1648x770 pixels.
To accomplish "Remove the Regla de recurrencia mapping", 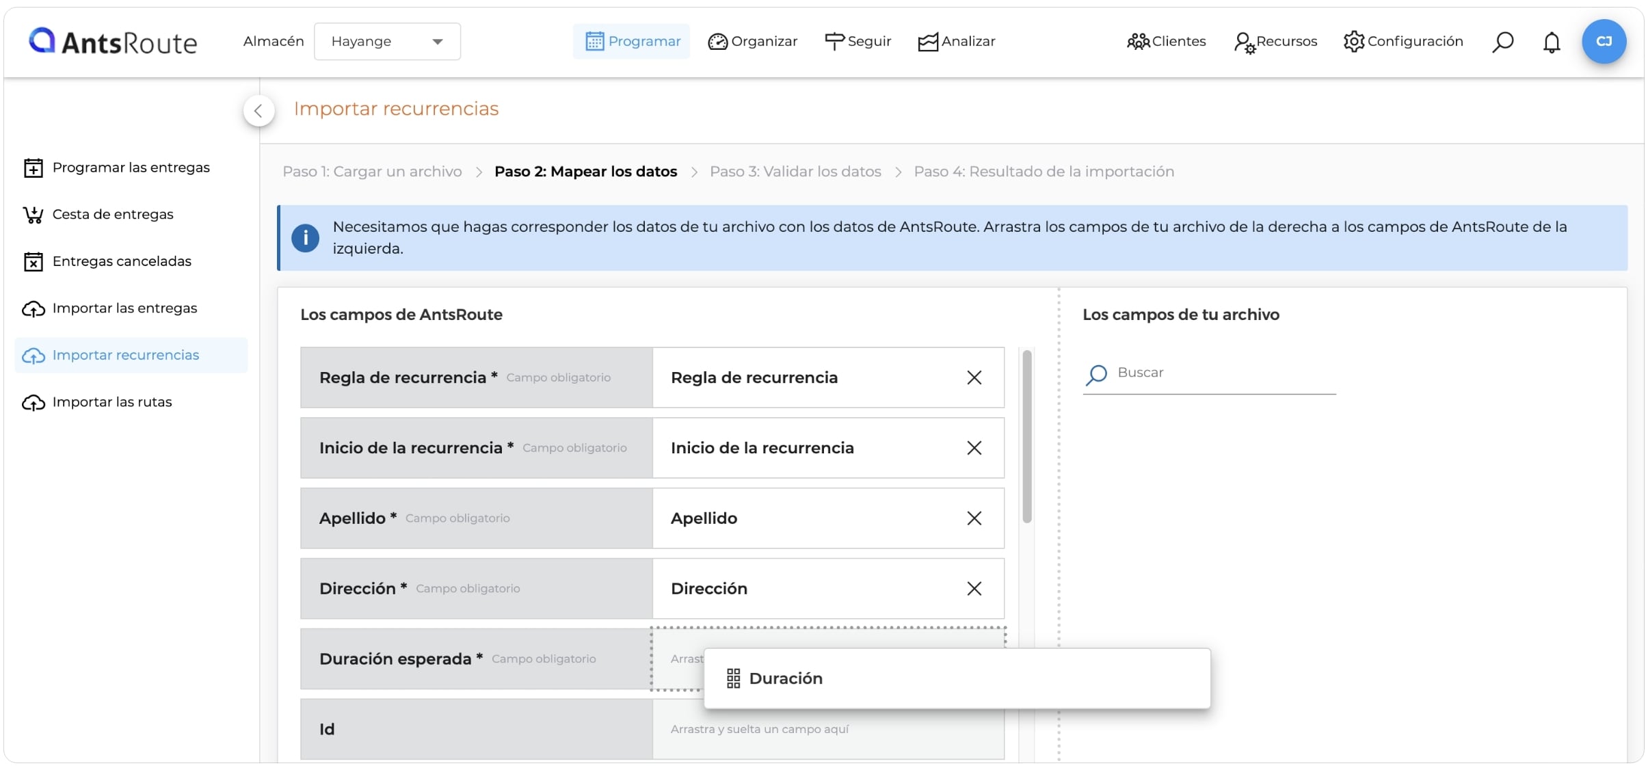I will (x=974, y=377).
